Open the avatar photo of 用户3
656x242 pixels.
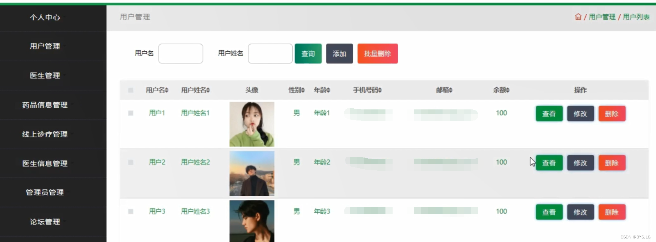252,221
